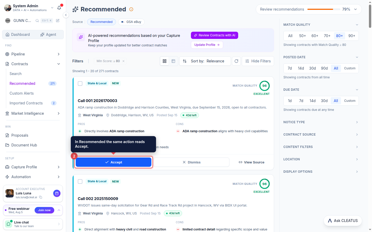372x232 pixels.
Task: Click the Recommended sparkle header icon
Action: coord(75,9)
